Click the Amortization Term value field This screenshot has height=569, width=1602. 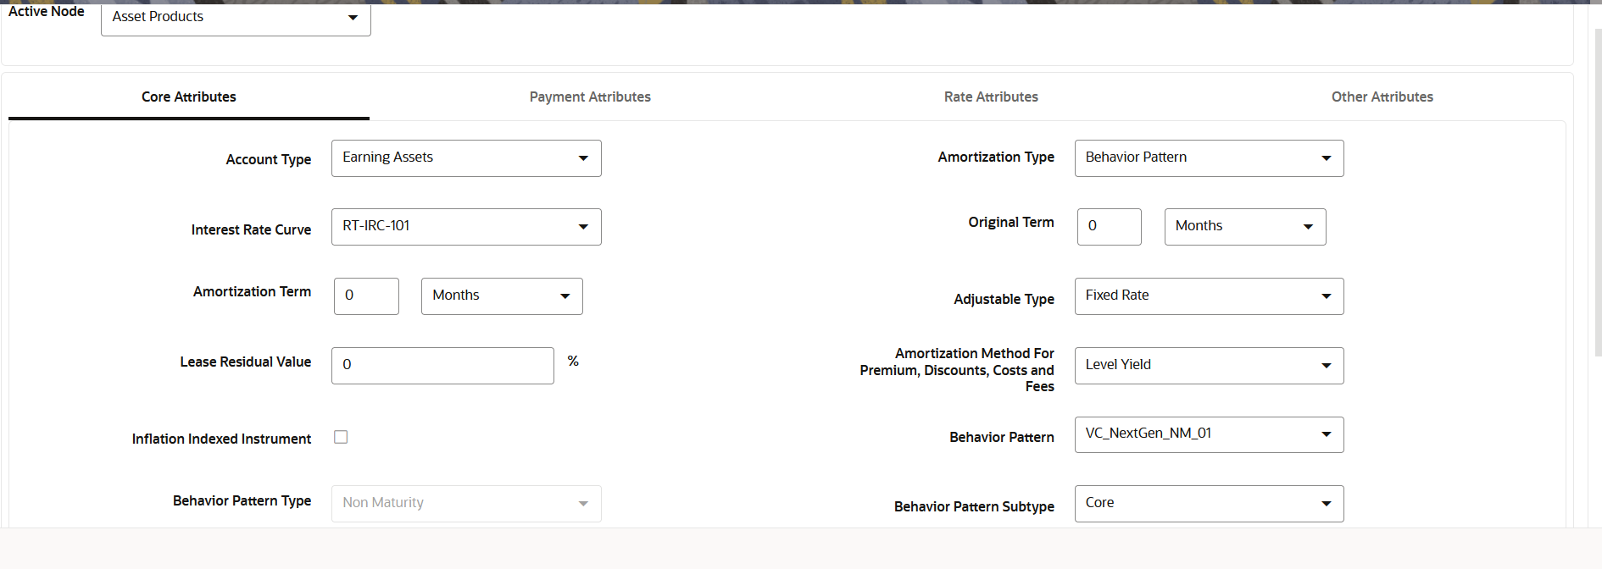coord(366,296)
